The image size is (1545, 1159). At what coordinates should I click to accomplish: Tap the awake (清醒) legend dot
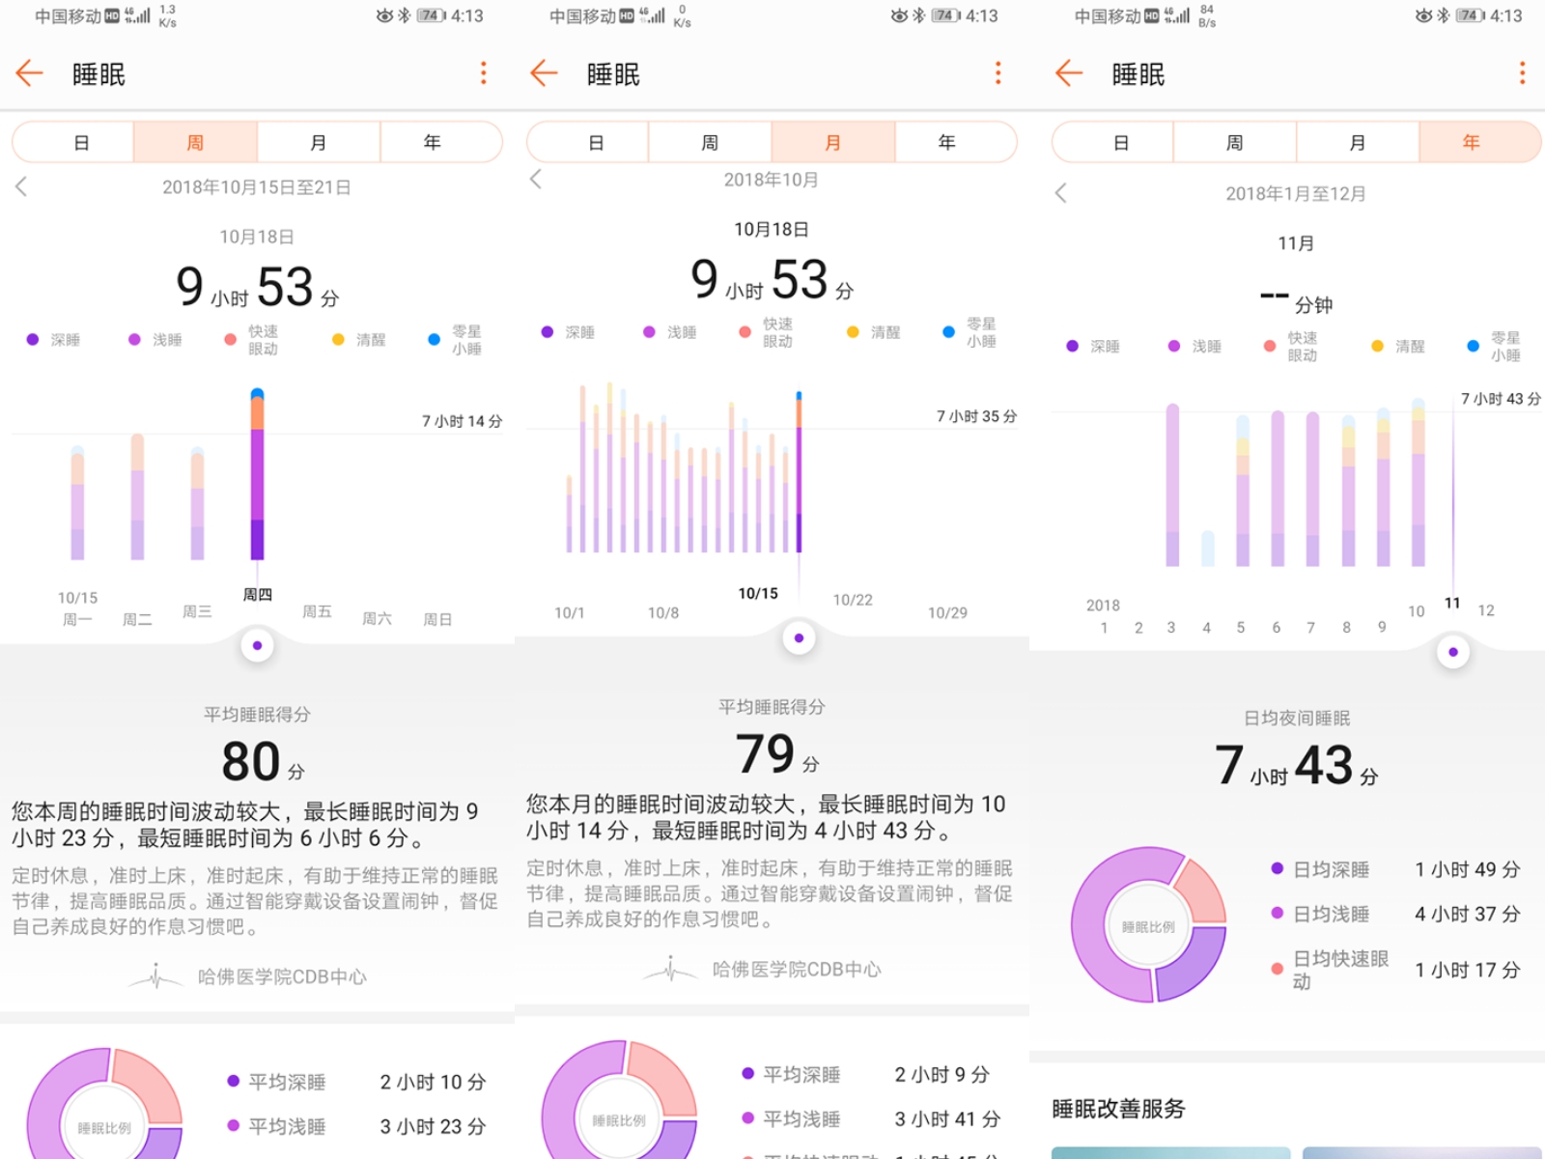click(336, 339)
